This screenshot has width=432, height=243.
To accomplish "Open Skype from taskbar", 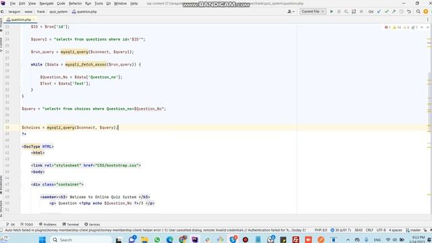I will click(x=233, y=240).
